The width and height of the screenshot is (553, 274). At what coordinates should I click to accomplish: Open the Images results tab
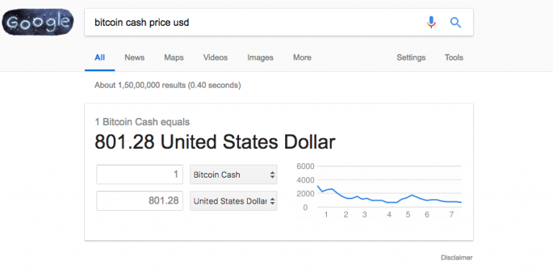[x=260, y=58]
